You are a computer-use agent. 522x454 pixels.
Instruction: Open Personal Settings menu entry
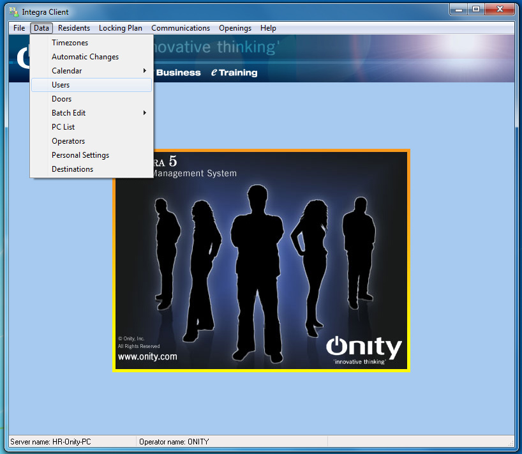coord(80,155)
